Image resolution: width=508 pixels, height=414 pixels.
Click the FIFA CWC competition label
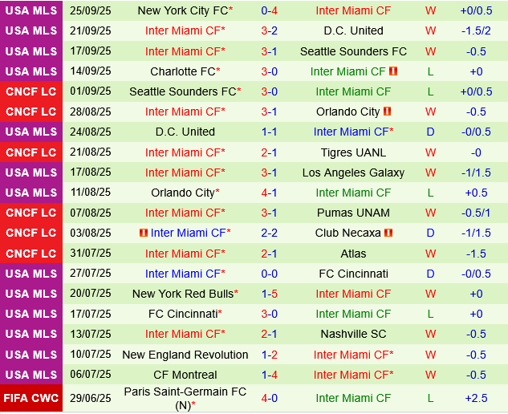coord(31,398)
